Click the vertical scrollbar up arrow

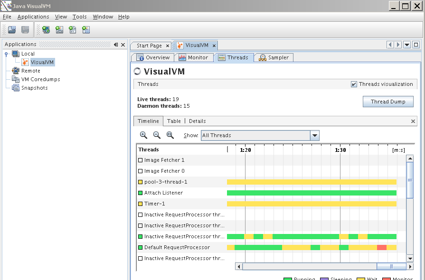410,159
